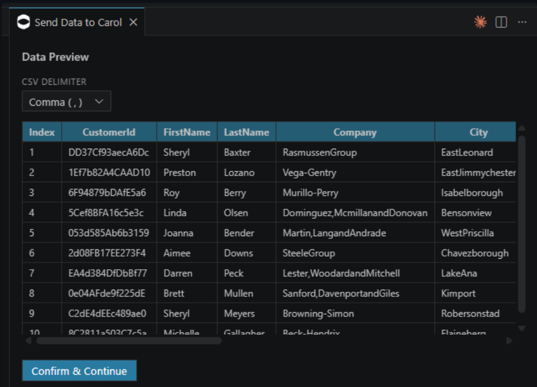Viewport: 537px width, 387px height.
Task: Click company SteeleGroup
Action: (x=309, y=254)
